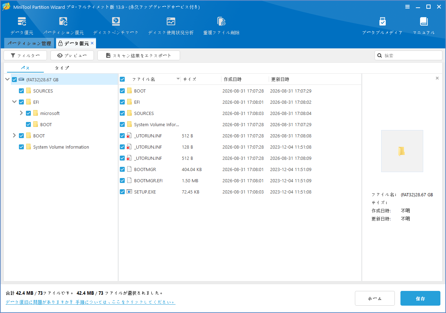This screenshot has width=446, height=313.
Task: Uncheck the (FAT32)28.67 GB root checkbox
Action: [x=14, y=80]
